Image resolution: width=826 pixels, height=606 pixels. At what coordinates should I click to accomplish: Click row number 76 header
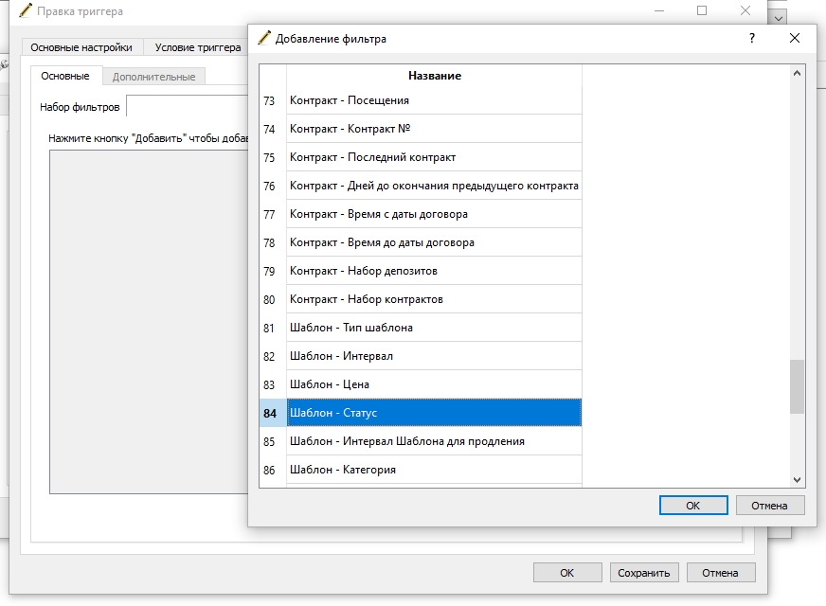coord(273,186)
